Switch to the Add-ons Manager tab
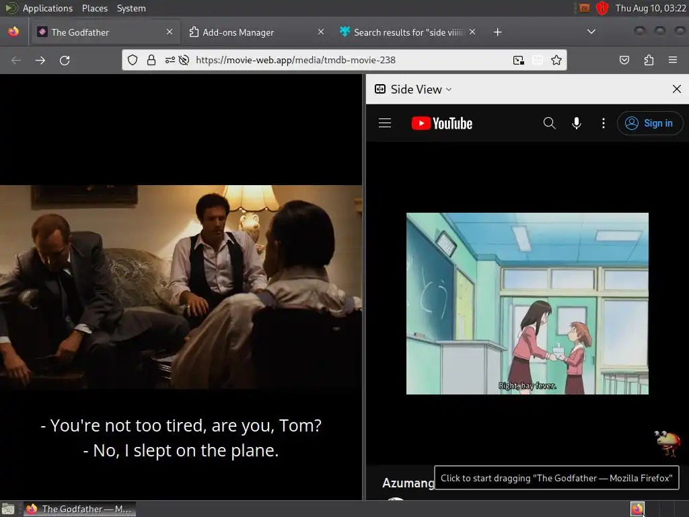Viewport: 689px width, 517px height. (x=256, y=32)
